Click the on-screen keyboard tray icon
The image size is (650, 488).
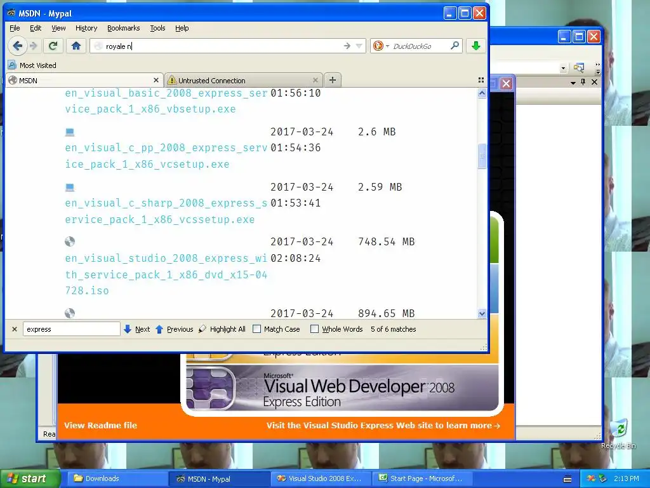(567, 479)
